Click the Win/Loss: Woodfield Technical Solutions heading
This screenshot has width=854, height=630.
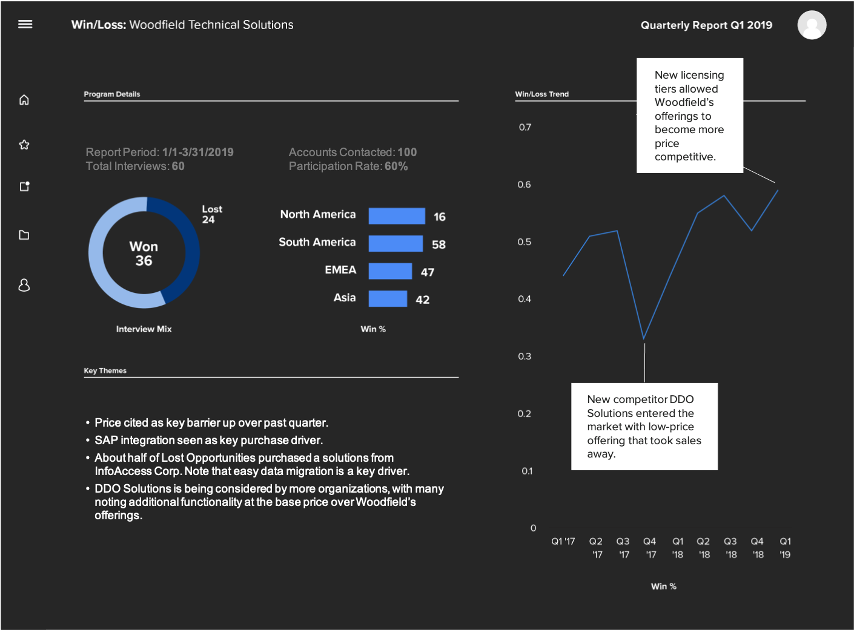pyautogui.click(x=182, y=25)
